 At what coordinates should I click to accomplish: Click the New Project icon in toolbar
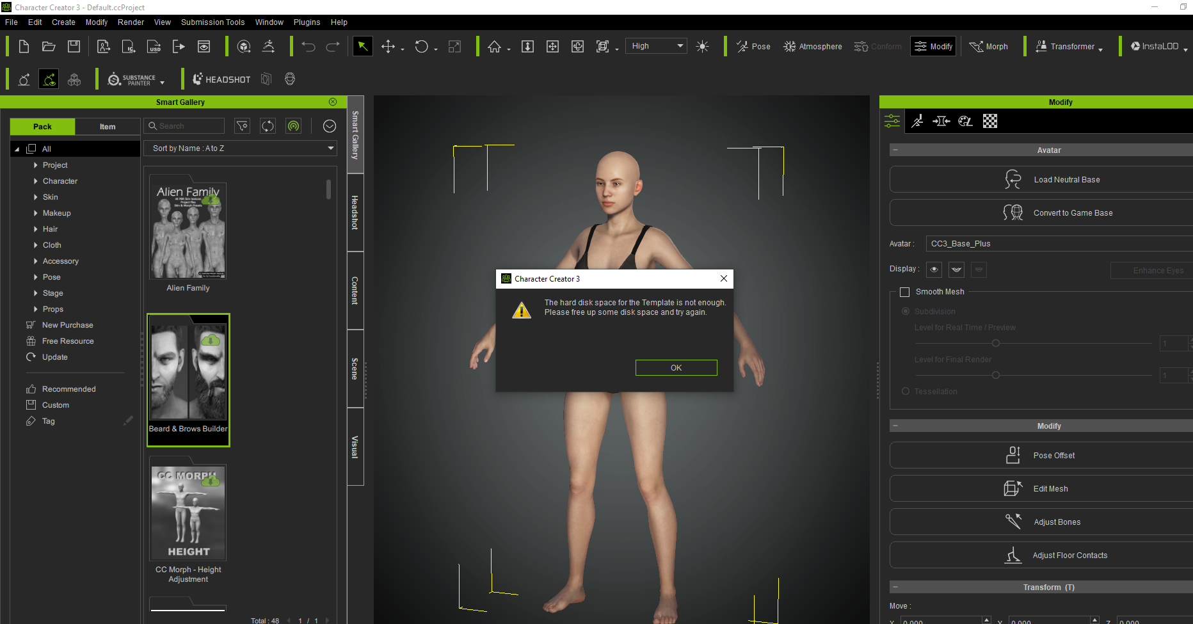24,46
